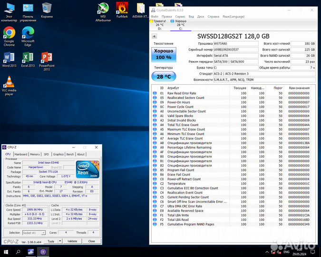The height and width of the screenshot is (257, 321).
Task: Open Этот компьютер desktop icon
Action: (x=9, y=12)
